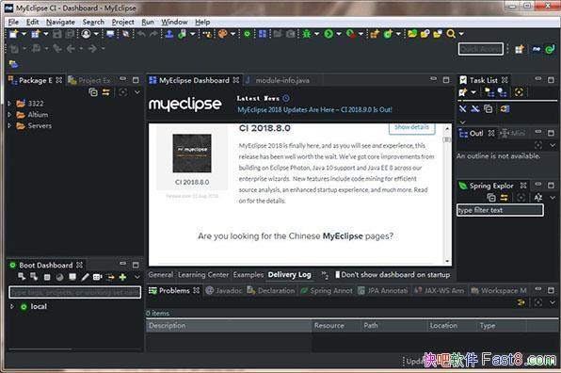Open the Debug button dropdown arrow
Image resolution: width=561 pixels, height=373 pixels.
pos(316,34)
